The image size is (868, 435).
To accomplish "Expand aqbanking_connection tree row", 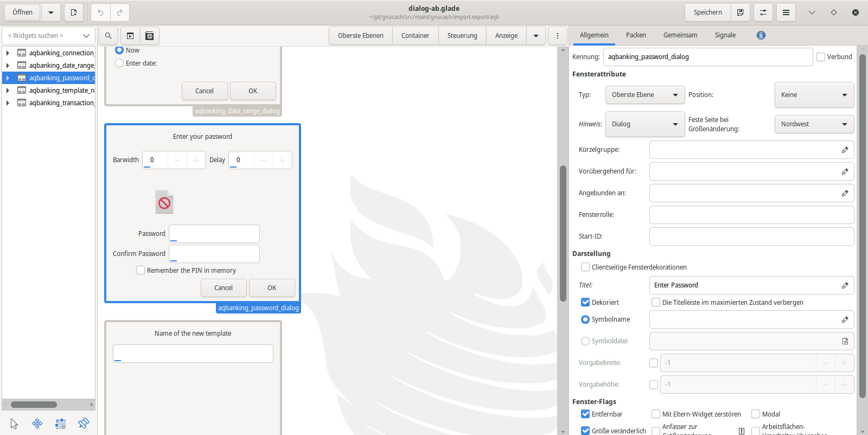I will click(8, 53).
